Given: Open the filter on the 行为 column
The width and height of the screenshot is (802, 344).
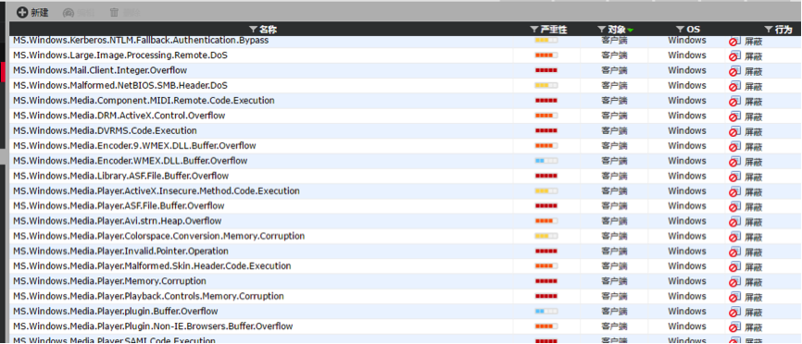Looking at the screenshot, I should coord(769,30).
